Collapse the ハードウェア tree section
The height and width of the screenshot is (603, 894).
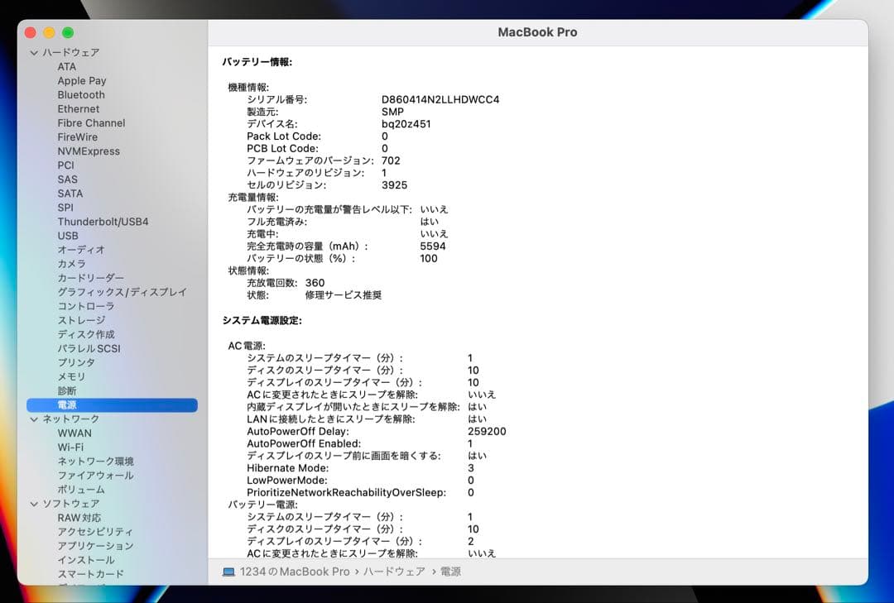point(33,51)
